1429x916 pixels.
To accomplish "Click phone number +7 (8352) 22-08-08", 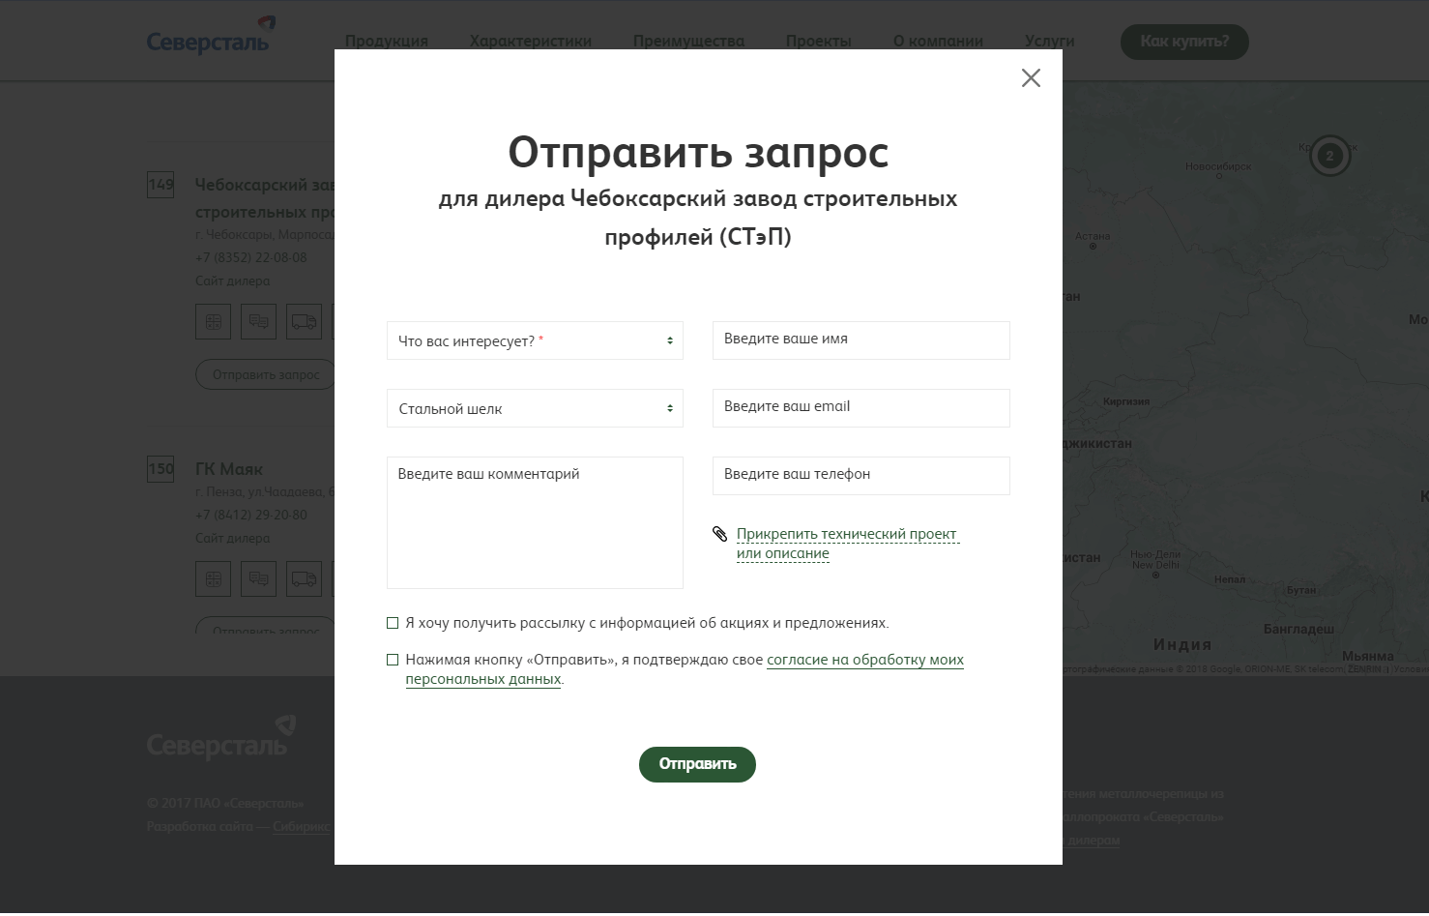I will (251, 257).
